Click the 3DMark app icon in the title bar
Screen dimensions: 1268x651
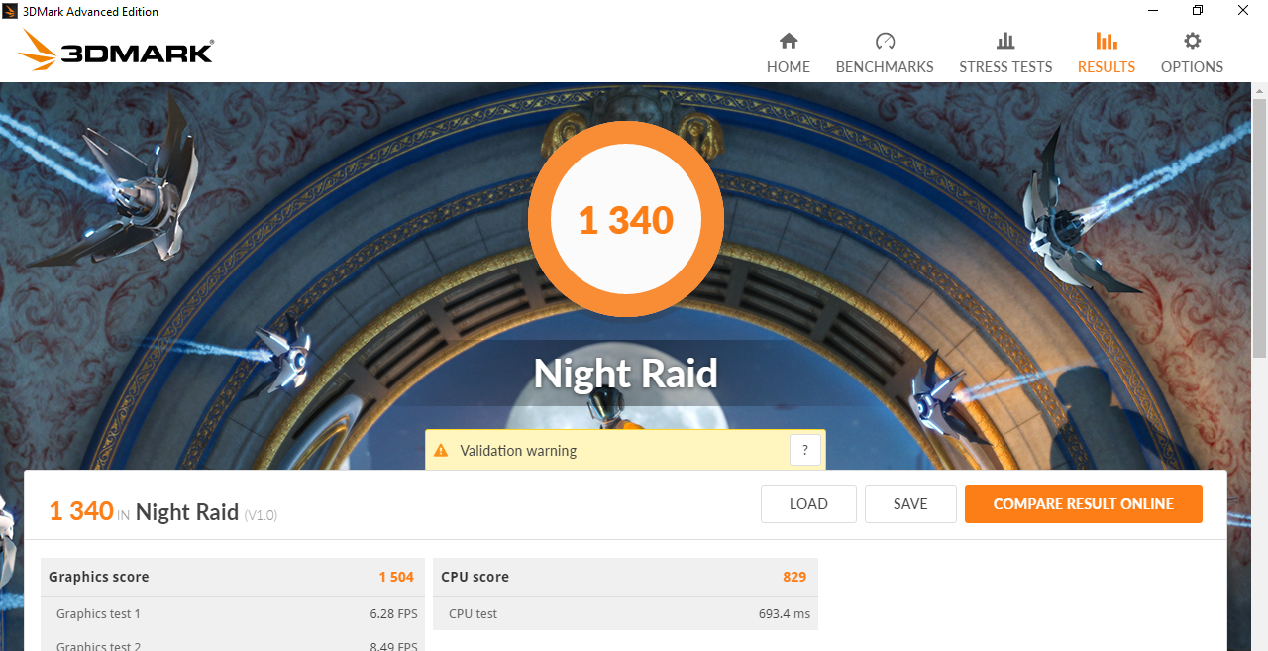pyautogui.click(x=10, y=11)
